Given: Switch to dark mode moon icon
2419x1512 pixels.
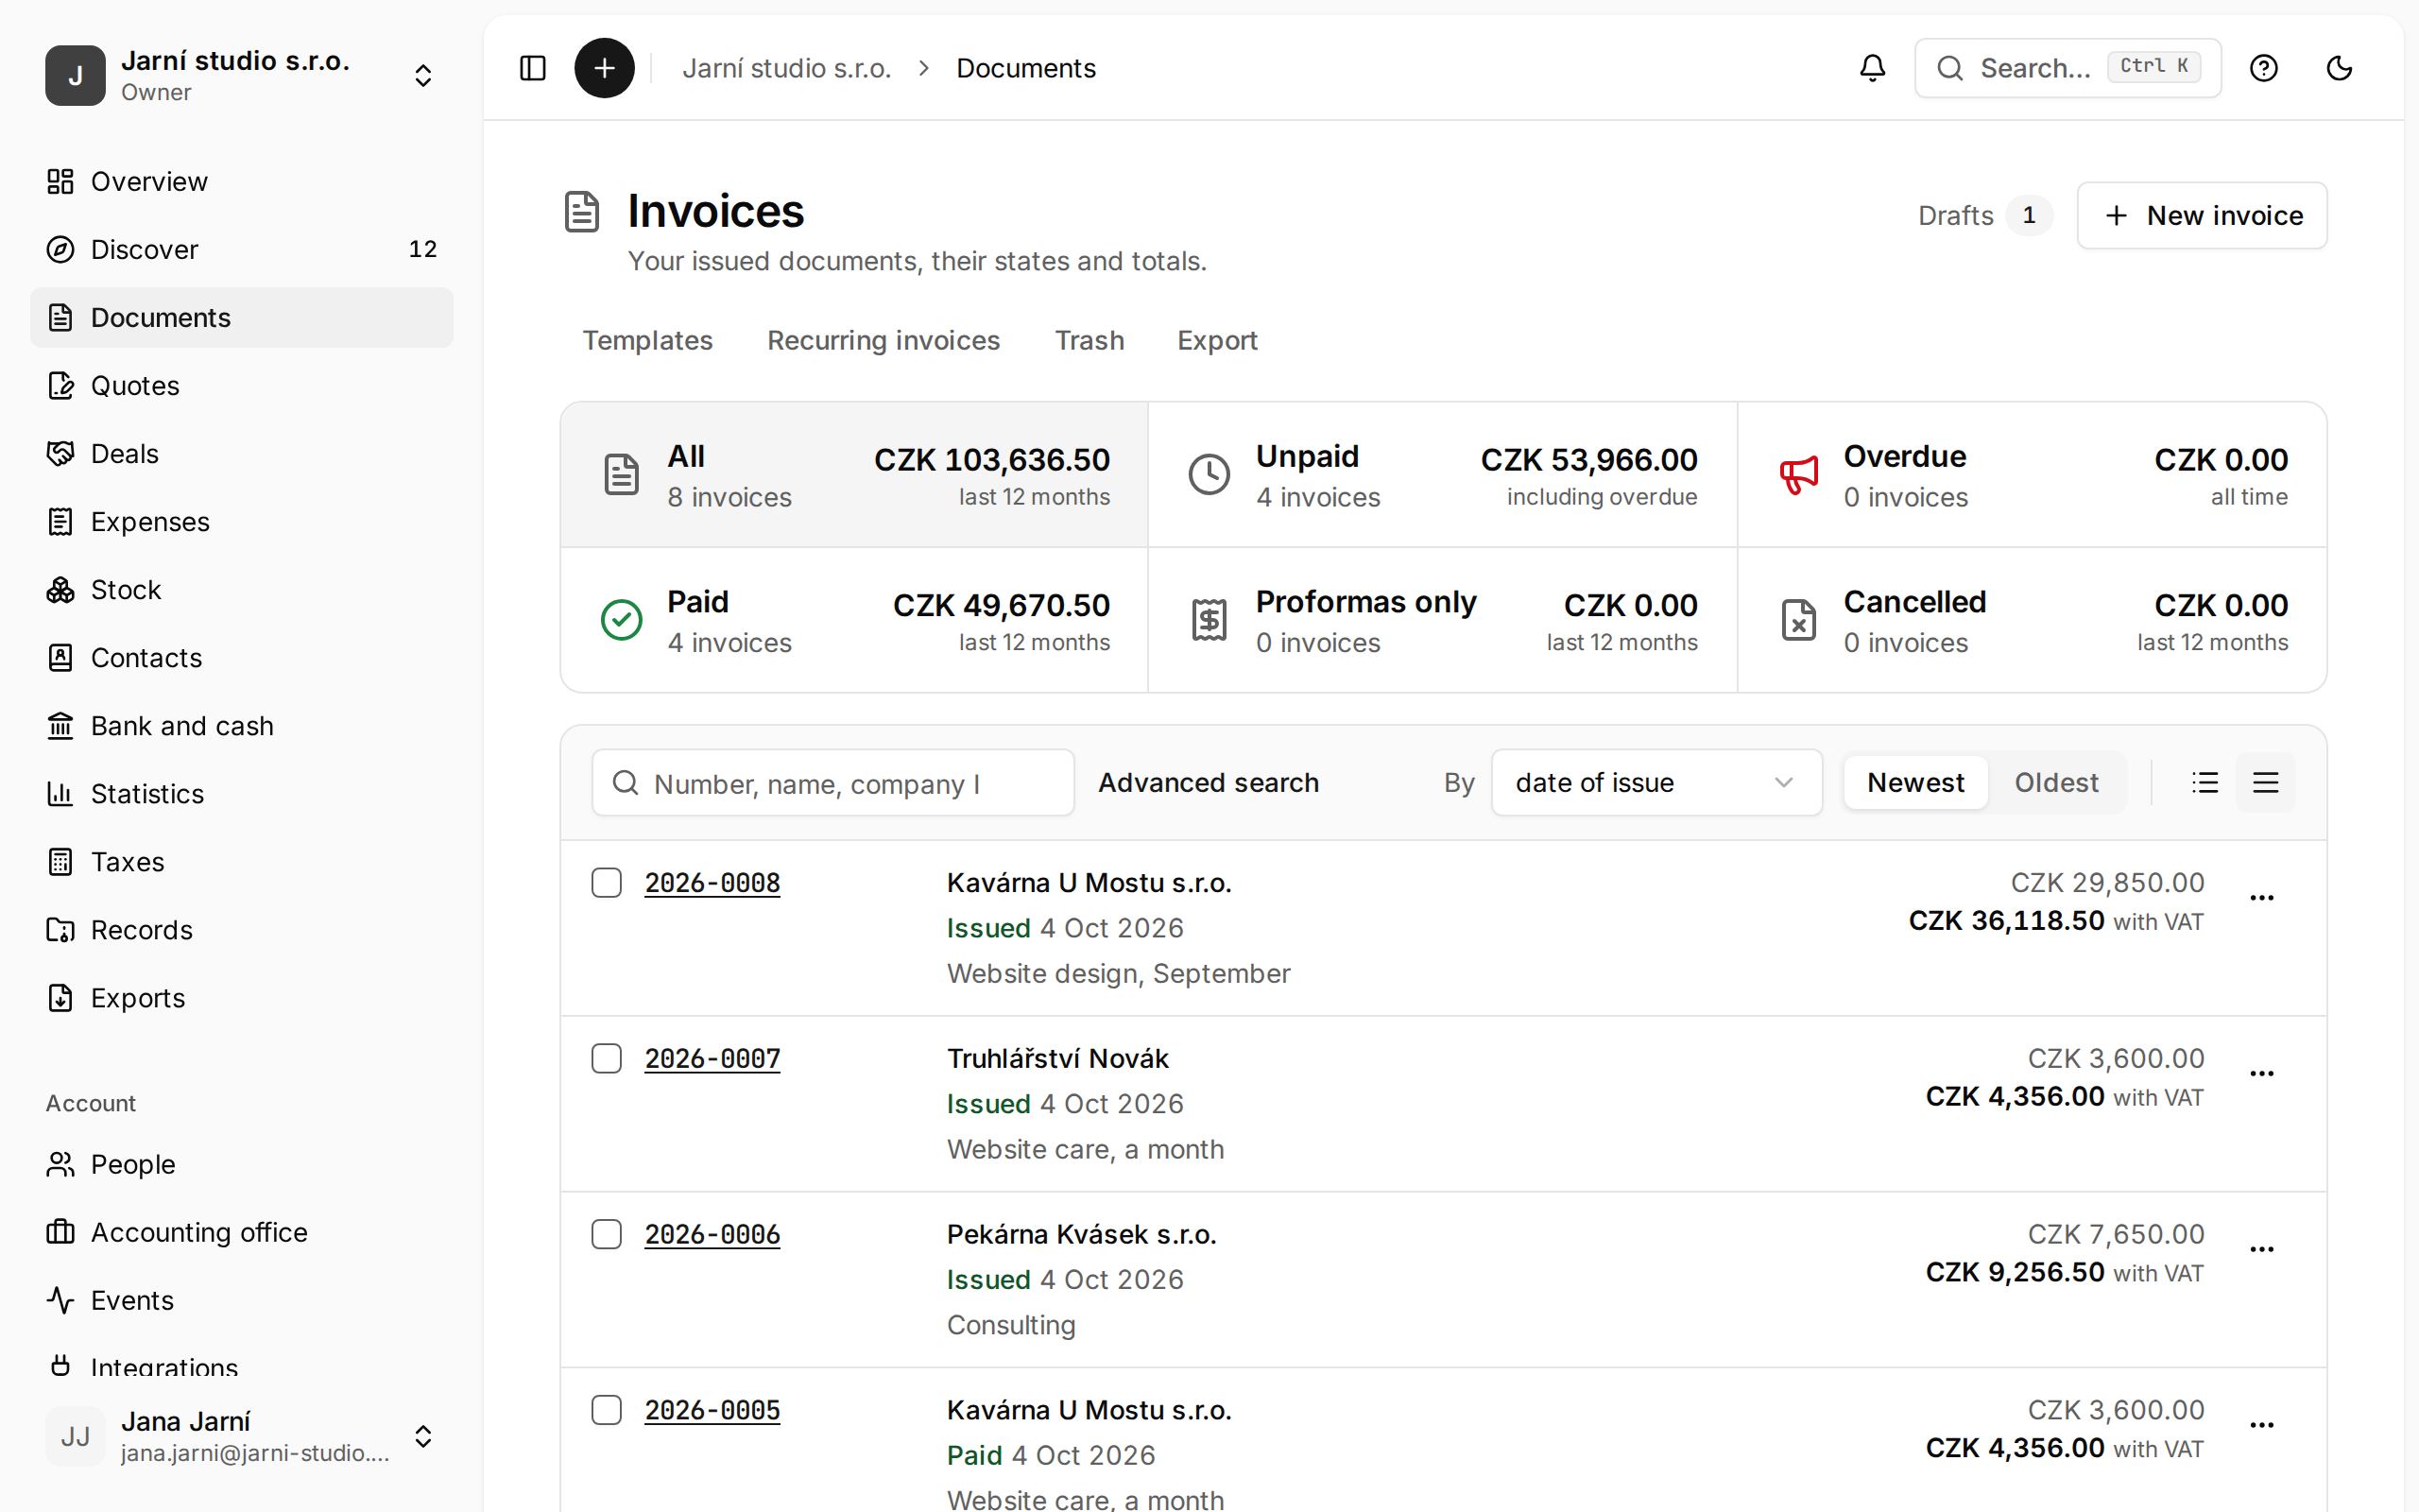Looking at the screenshot, I should [2339, 68].
